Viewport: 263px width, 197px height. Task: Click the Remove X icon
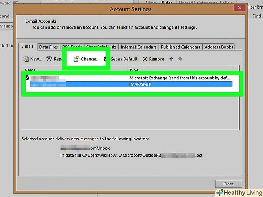pos(145,59)
